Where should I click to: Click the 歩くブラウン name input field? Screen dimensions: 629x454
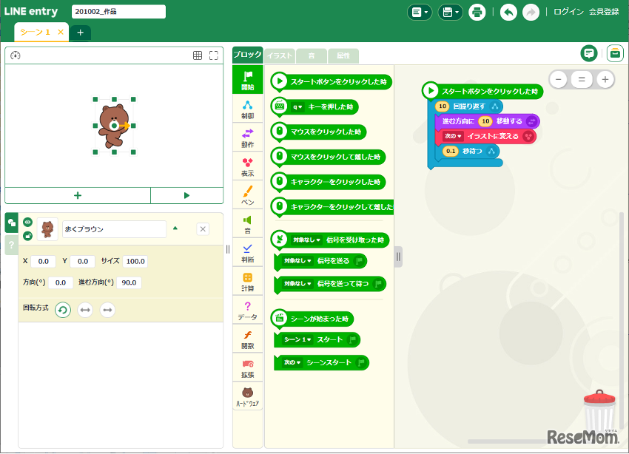tap(115, 229)
